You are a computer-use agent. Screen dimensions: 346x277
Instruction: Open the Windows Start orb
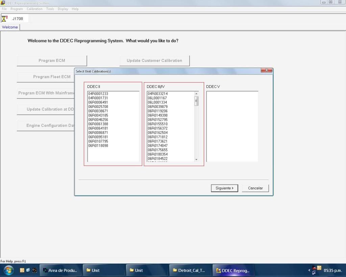point(8,270)
